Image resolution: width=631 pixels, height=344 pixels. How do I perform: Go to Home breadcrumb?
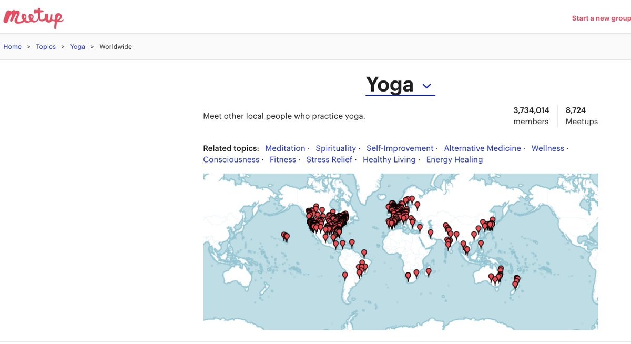(13, 47)
